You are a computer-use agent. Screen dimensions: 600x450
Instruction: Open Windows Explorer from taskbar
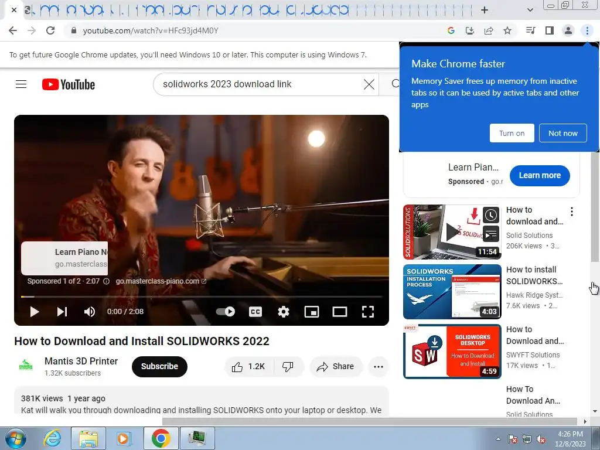(x=88, y=438)
